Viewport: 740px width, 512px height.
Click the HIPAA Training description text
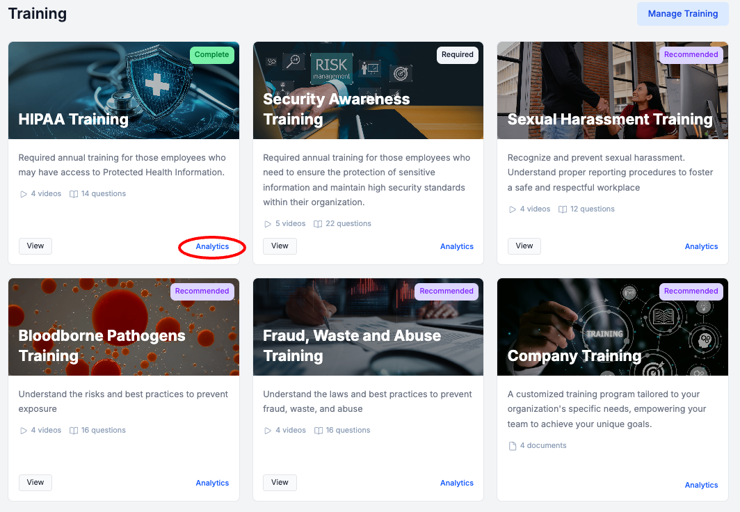pos(122,165)
